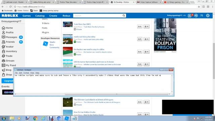Open My Feed in the sidebar
215x121 pixels.
pos(9,65)
